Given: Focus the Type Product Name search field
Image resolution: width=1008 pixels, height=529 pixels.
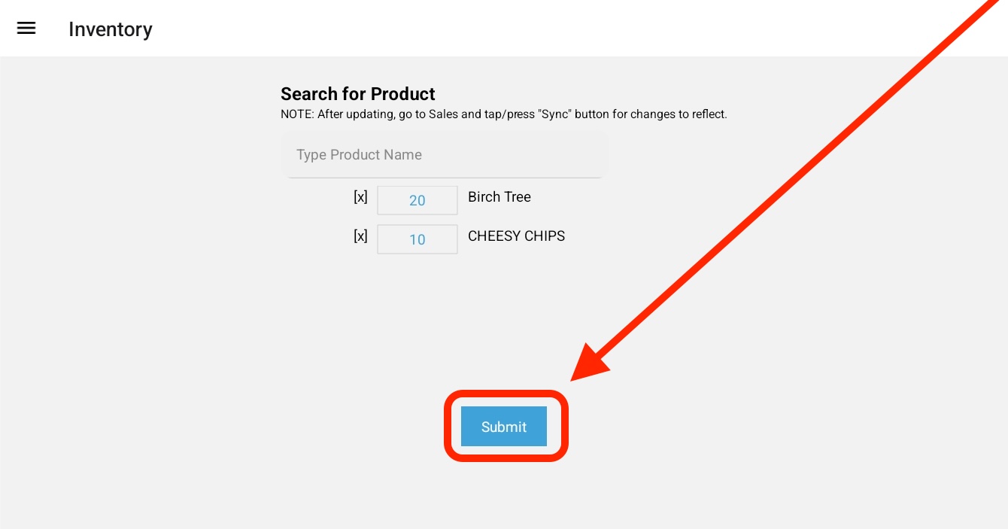Looking at the screenshot, I should tap(444, 155).
